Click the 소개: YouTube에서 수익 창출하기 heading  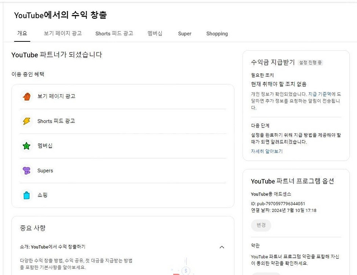click(52, 247)
